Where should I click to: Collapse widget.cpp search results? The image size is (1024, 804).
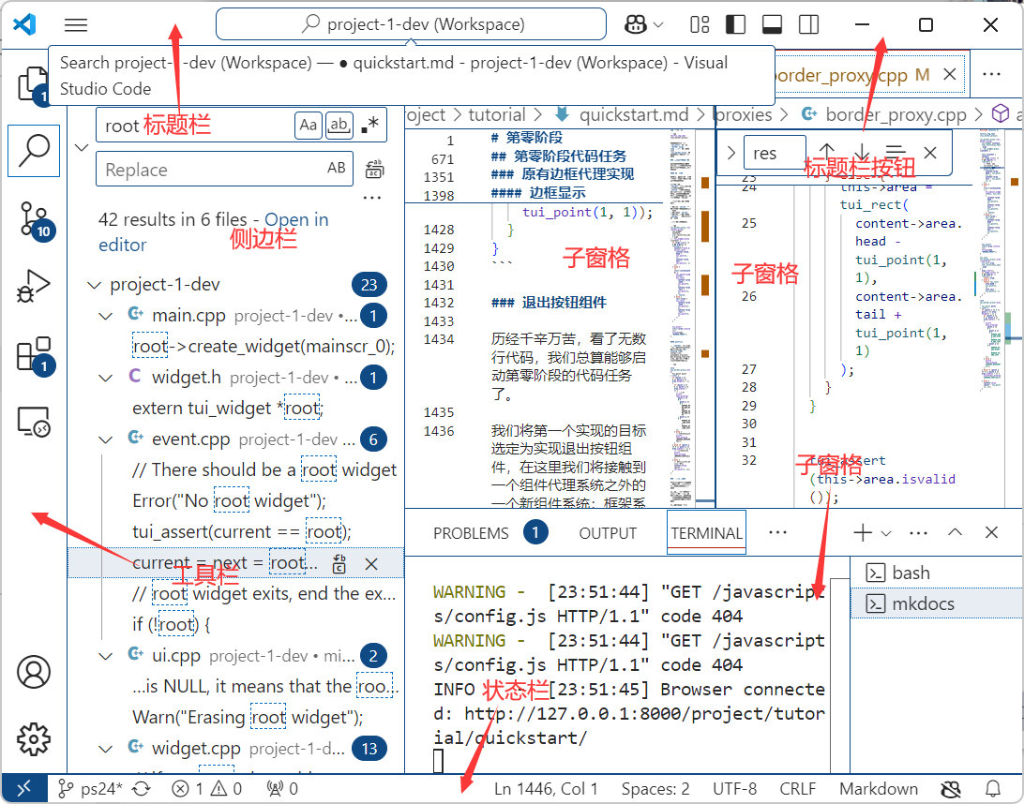point(105,749)
